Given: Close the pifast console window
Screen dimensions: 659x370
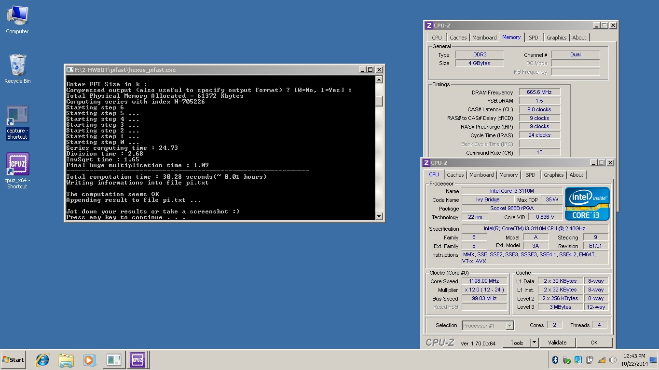Looking at the screenshot, I should [x=379, y=70].
